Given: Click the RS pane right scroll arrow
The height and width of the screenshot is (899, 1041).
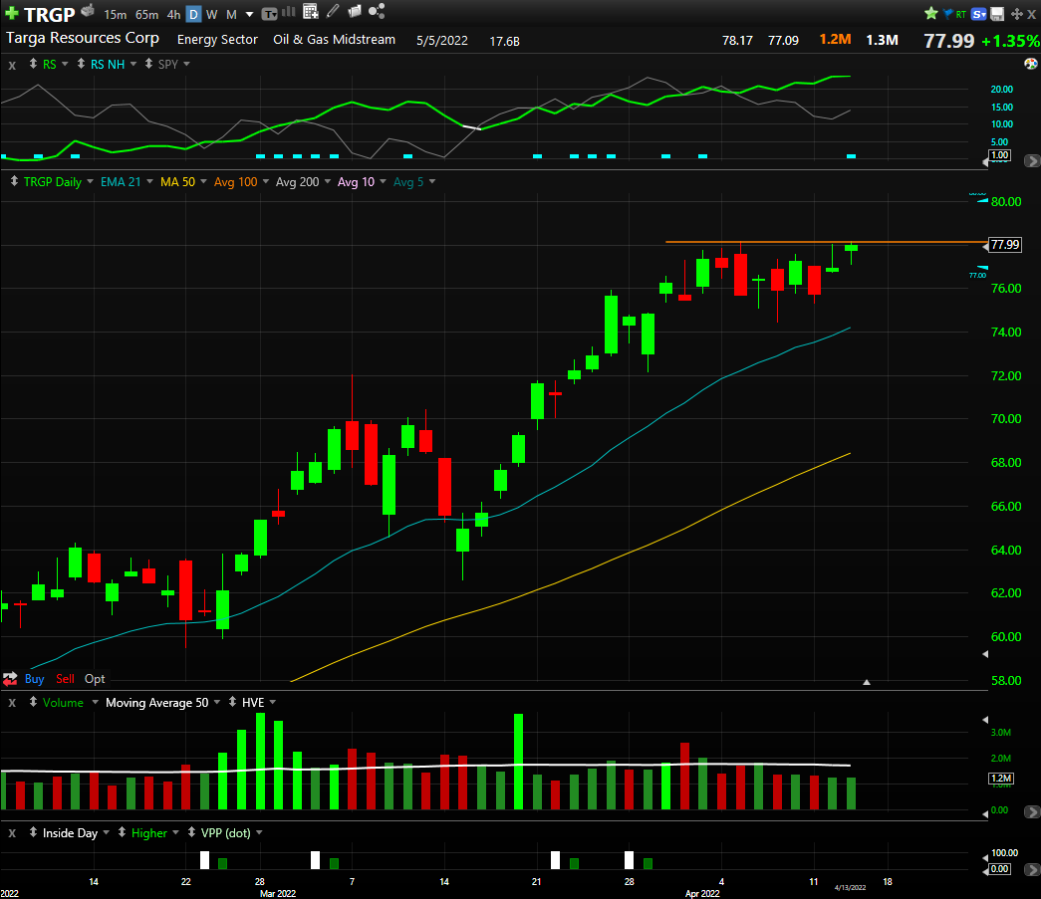Looking at the screenshot, I should pos(1032,160).
